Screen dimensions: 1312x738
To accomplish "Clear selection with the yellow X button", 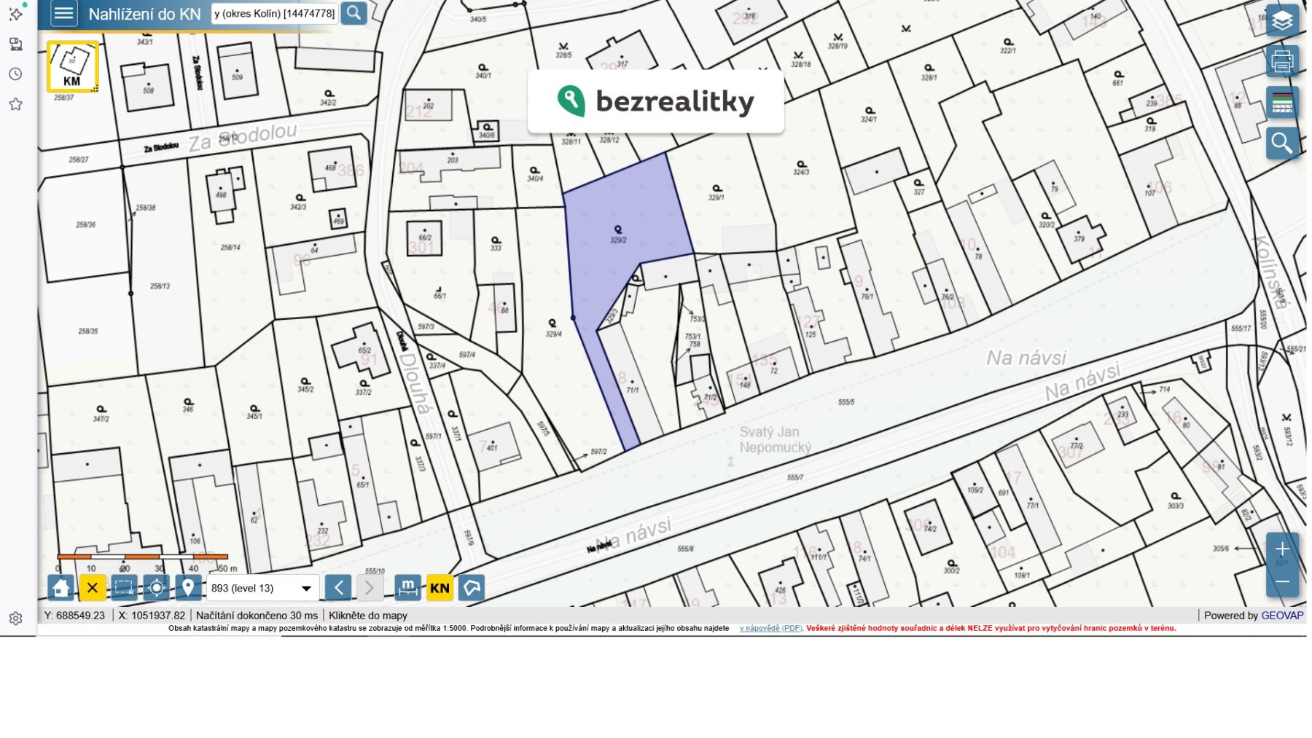I will (93, 588).
